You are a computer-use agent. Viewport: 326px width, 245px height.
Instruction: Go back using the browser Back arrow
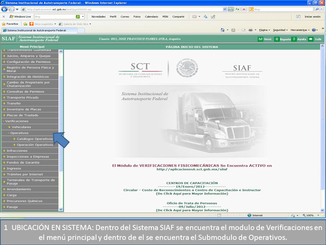[x=4, y=10]
